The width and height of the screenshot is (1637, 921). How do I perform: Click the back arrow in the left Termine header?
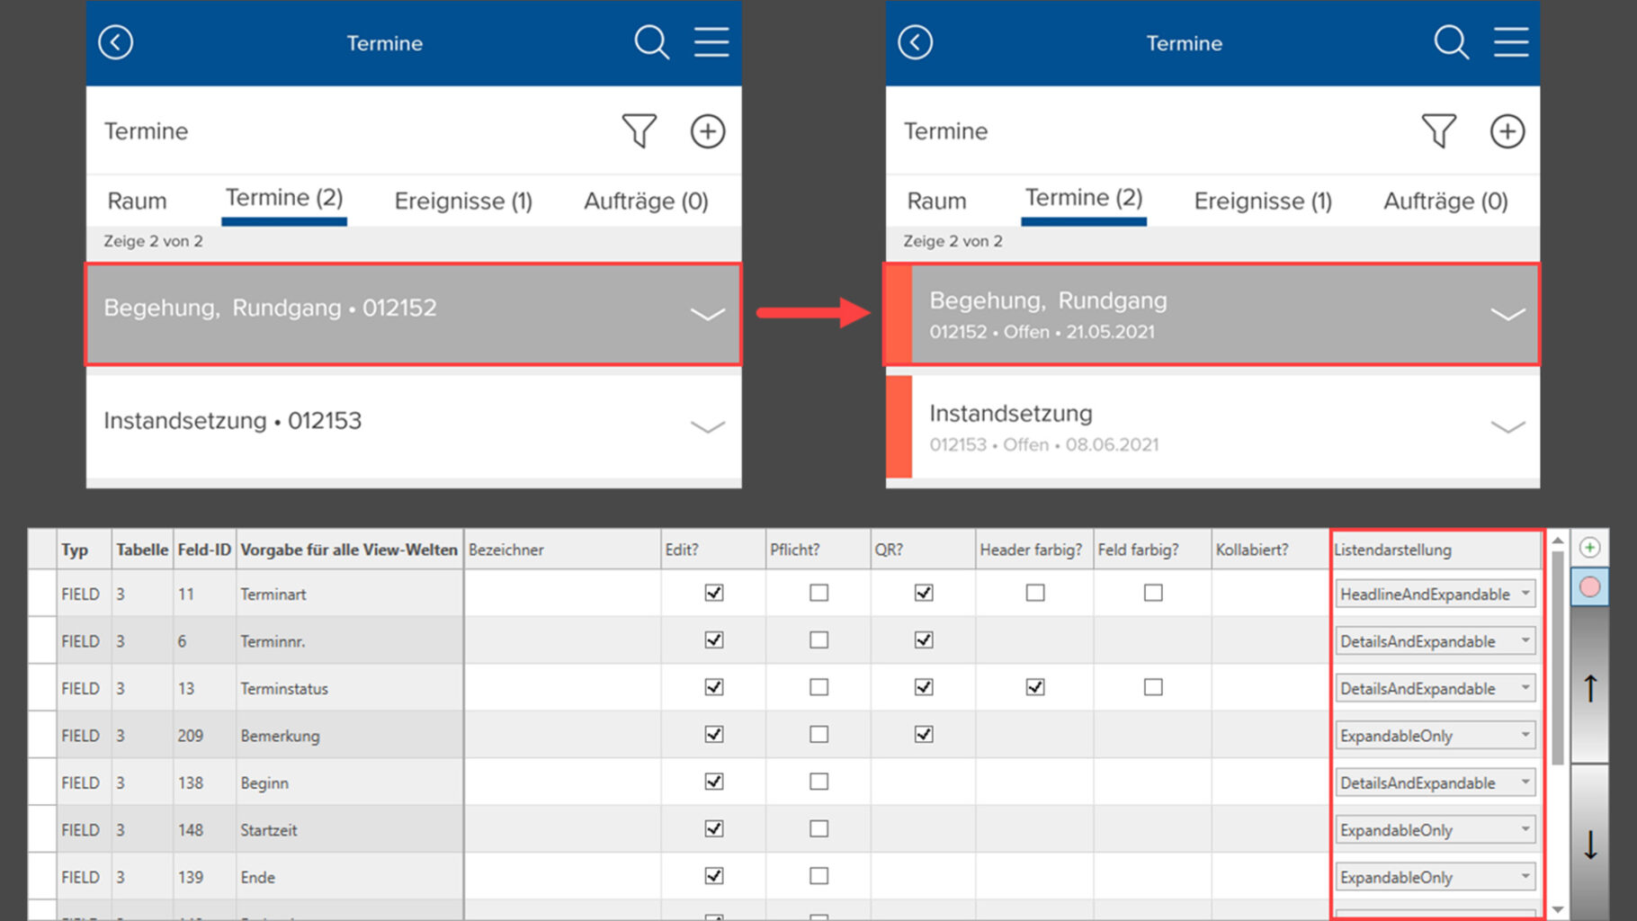tap(116, 42)
